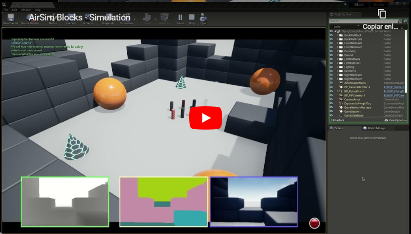Open the Source Control toolbar button
Screen dimensions: 411x234
point(30,19)
